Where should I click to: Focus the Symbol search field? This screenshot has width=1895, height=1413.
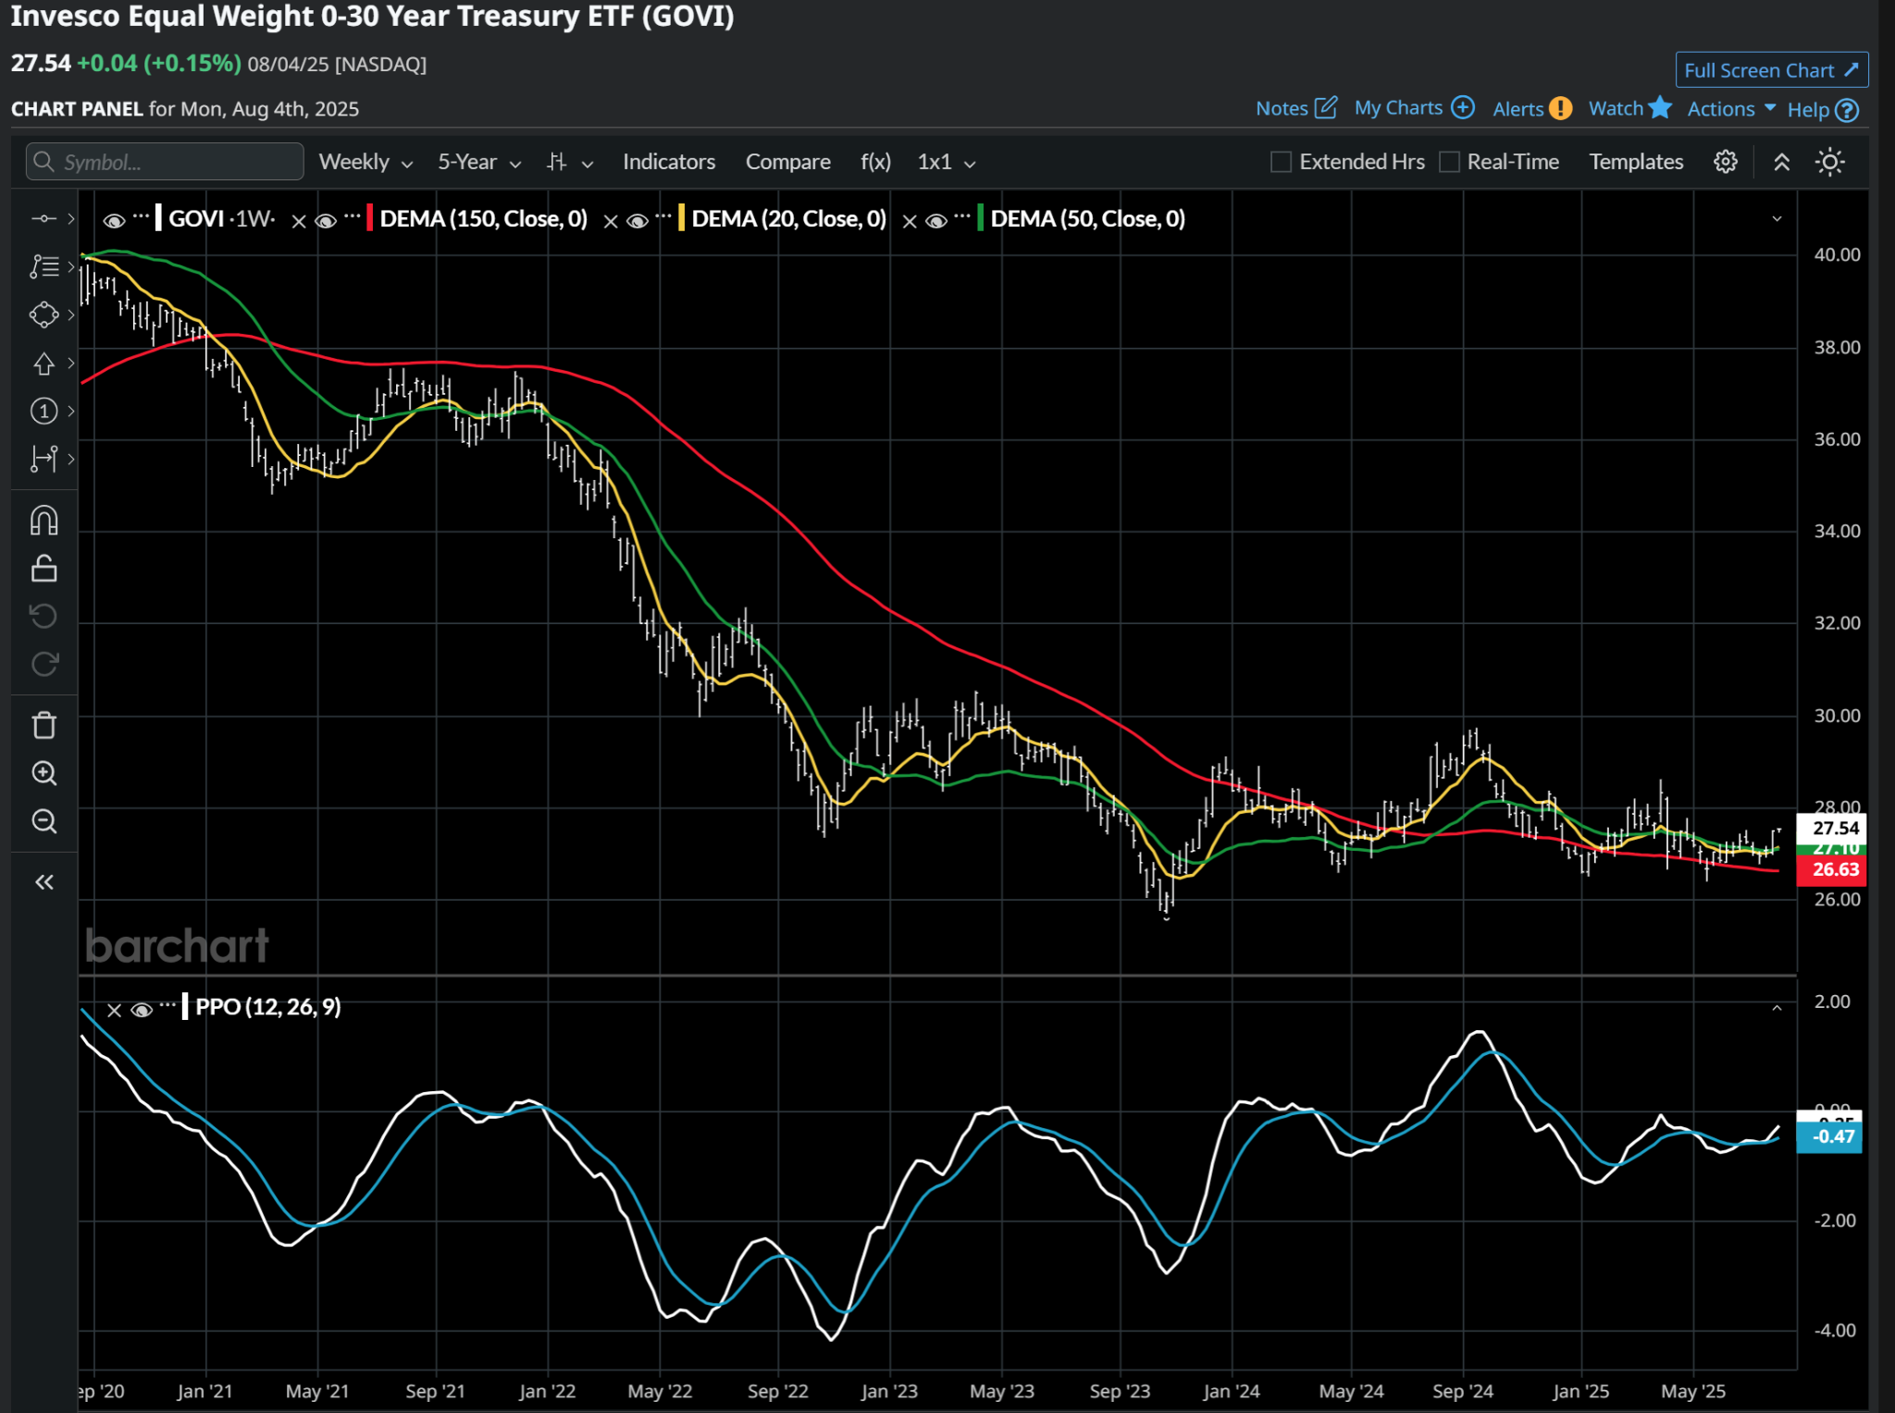[165, 162]
